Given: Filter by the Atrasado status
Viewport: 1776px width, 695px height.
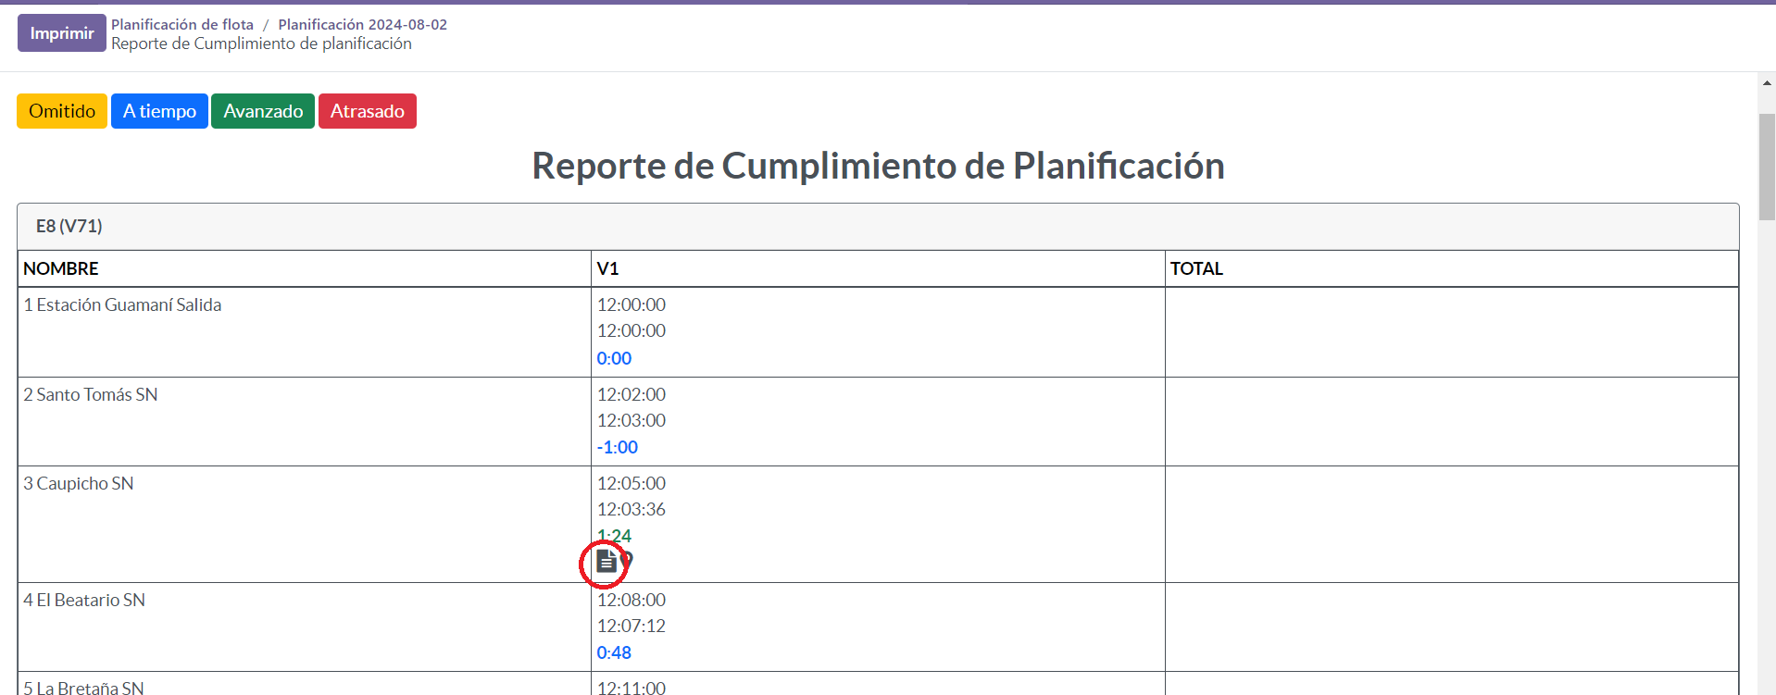Looking at the screenshot, I should 368,111.
